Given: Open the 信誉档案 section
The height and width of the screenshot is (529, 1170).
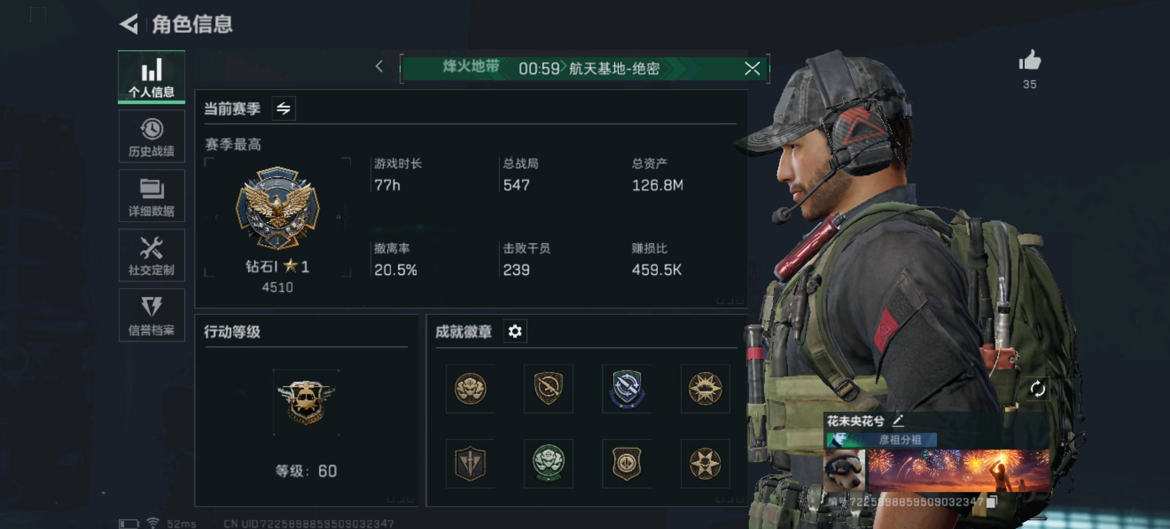Looking at the screenshot, I should (151, 315).
